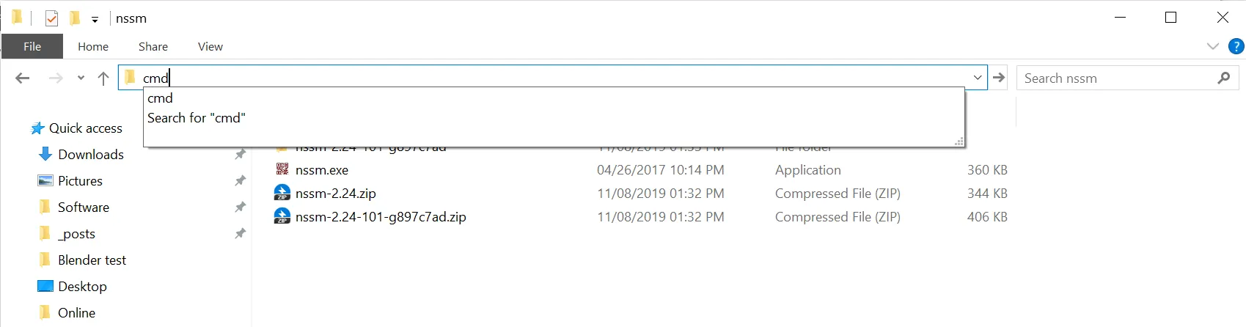Viewport: 1246px width, 327px height.
Task: Select nssm-2.24-101-g897c7ad.zip file
Action: [380, 217]
